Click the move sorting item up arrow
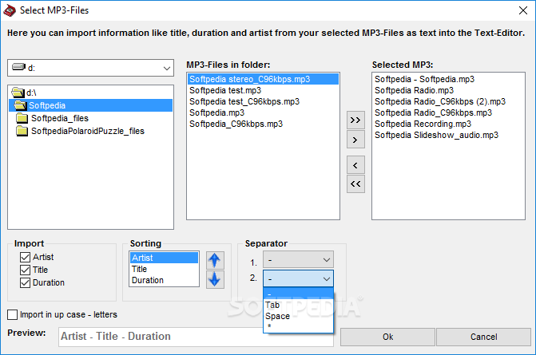536x355 pixels. pyautogui.click(x=215, y=261)
